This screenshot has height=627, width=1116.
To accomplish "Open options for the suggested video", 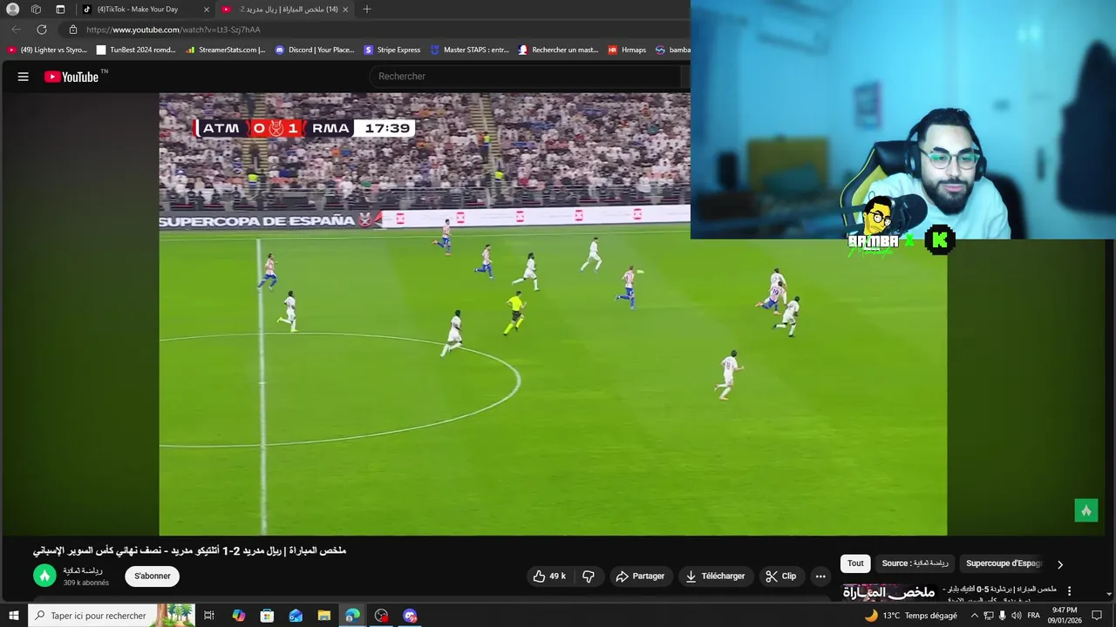I will 1070,591.
